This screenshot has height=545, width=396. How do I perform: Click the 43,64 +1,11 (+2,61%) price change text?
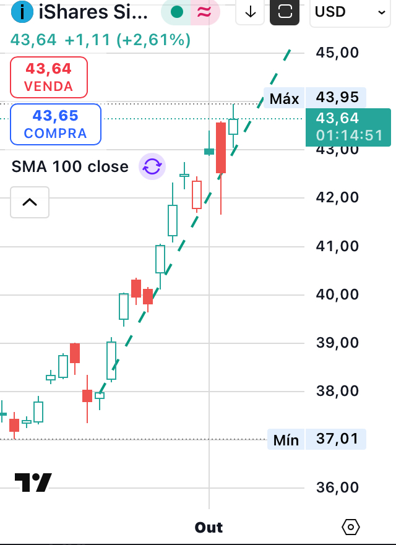[100, 40]
